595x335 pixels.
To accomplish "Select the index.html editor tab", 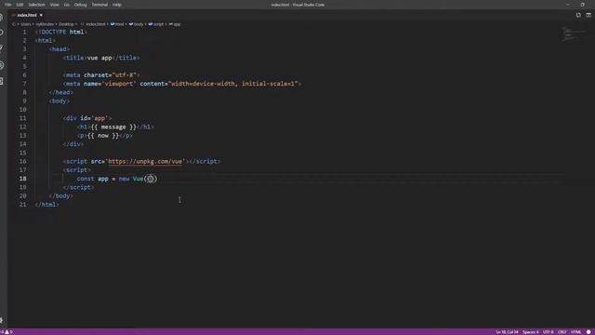I will click(x=27, y=15).
